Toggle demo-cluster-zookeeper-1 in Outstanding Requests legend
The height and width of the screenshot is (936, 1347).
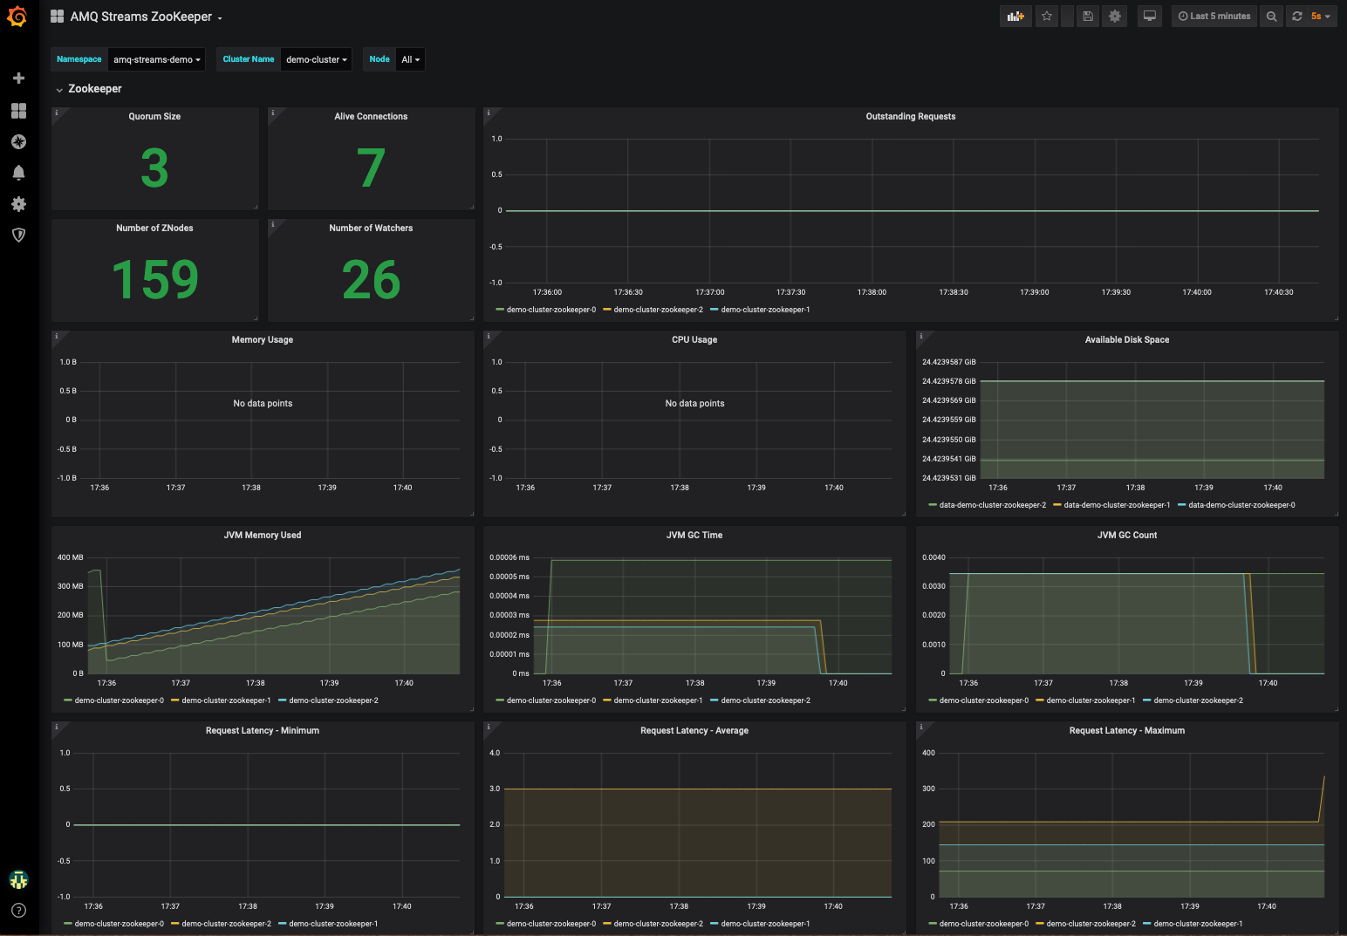coord(765,310)
